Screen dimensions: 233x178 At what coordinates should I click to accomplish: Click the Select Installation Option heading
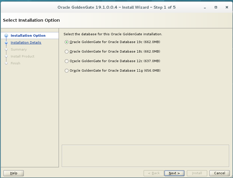pos(31,20)
